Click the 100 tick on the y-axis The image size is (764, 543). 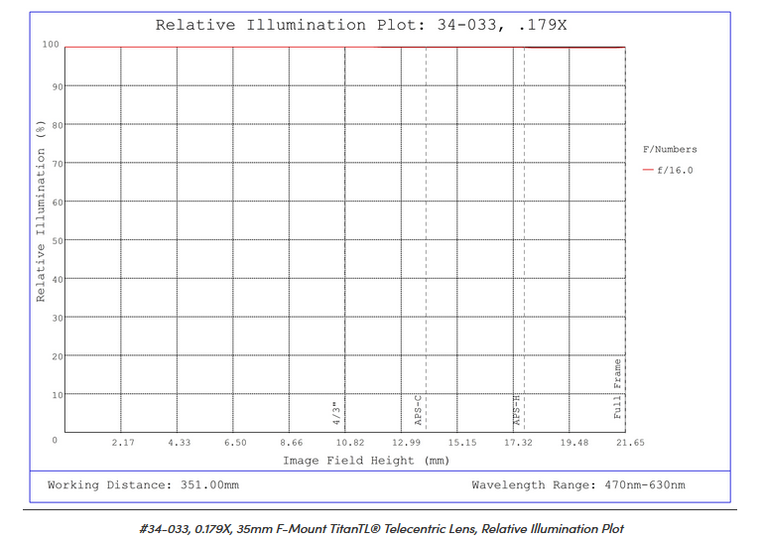tap(51, 45)
